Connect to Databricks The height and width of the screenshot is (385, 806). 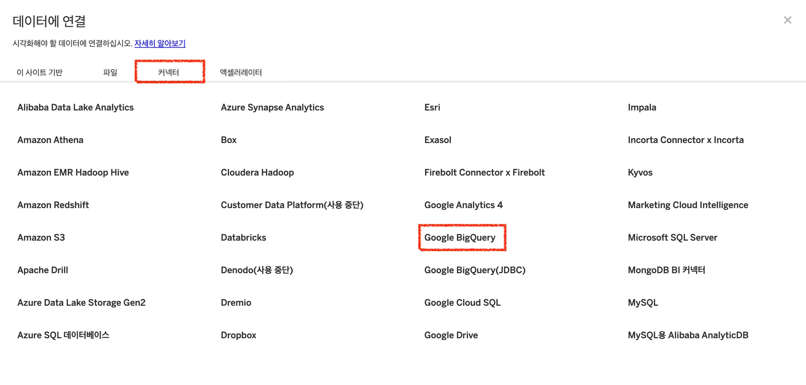pos(243,238)
